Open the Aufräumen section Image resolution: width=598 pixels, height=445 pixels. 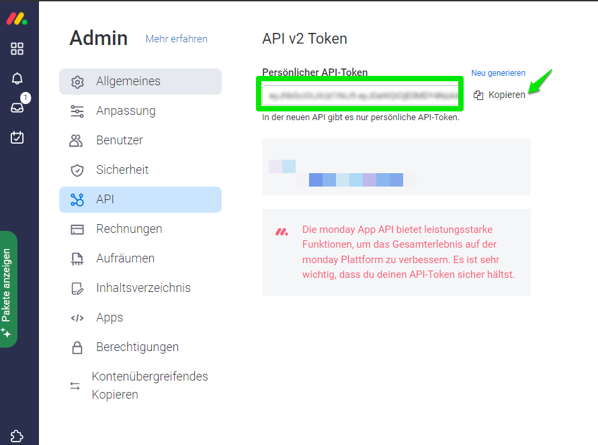140,258
